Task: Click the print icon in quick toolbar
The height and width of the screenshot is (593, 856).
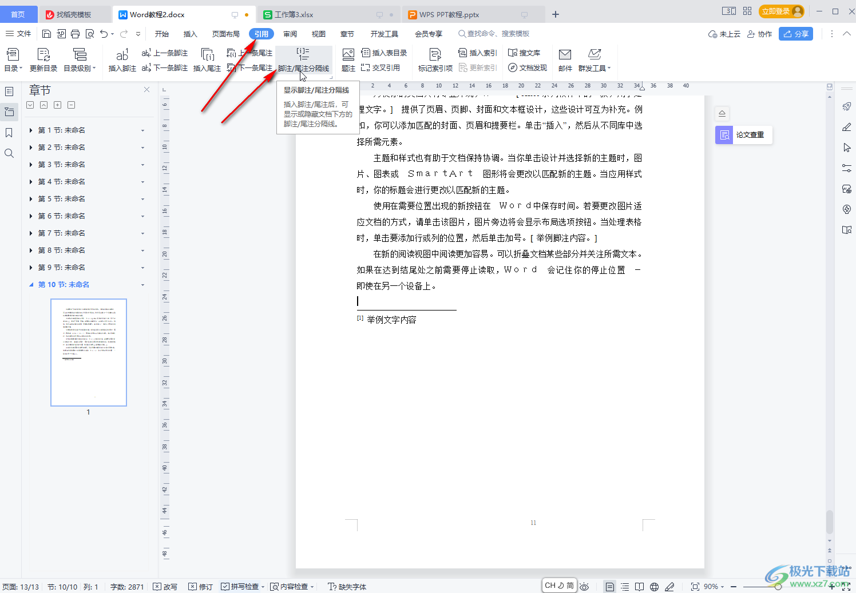Action: (75, 34)
